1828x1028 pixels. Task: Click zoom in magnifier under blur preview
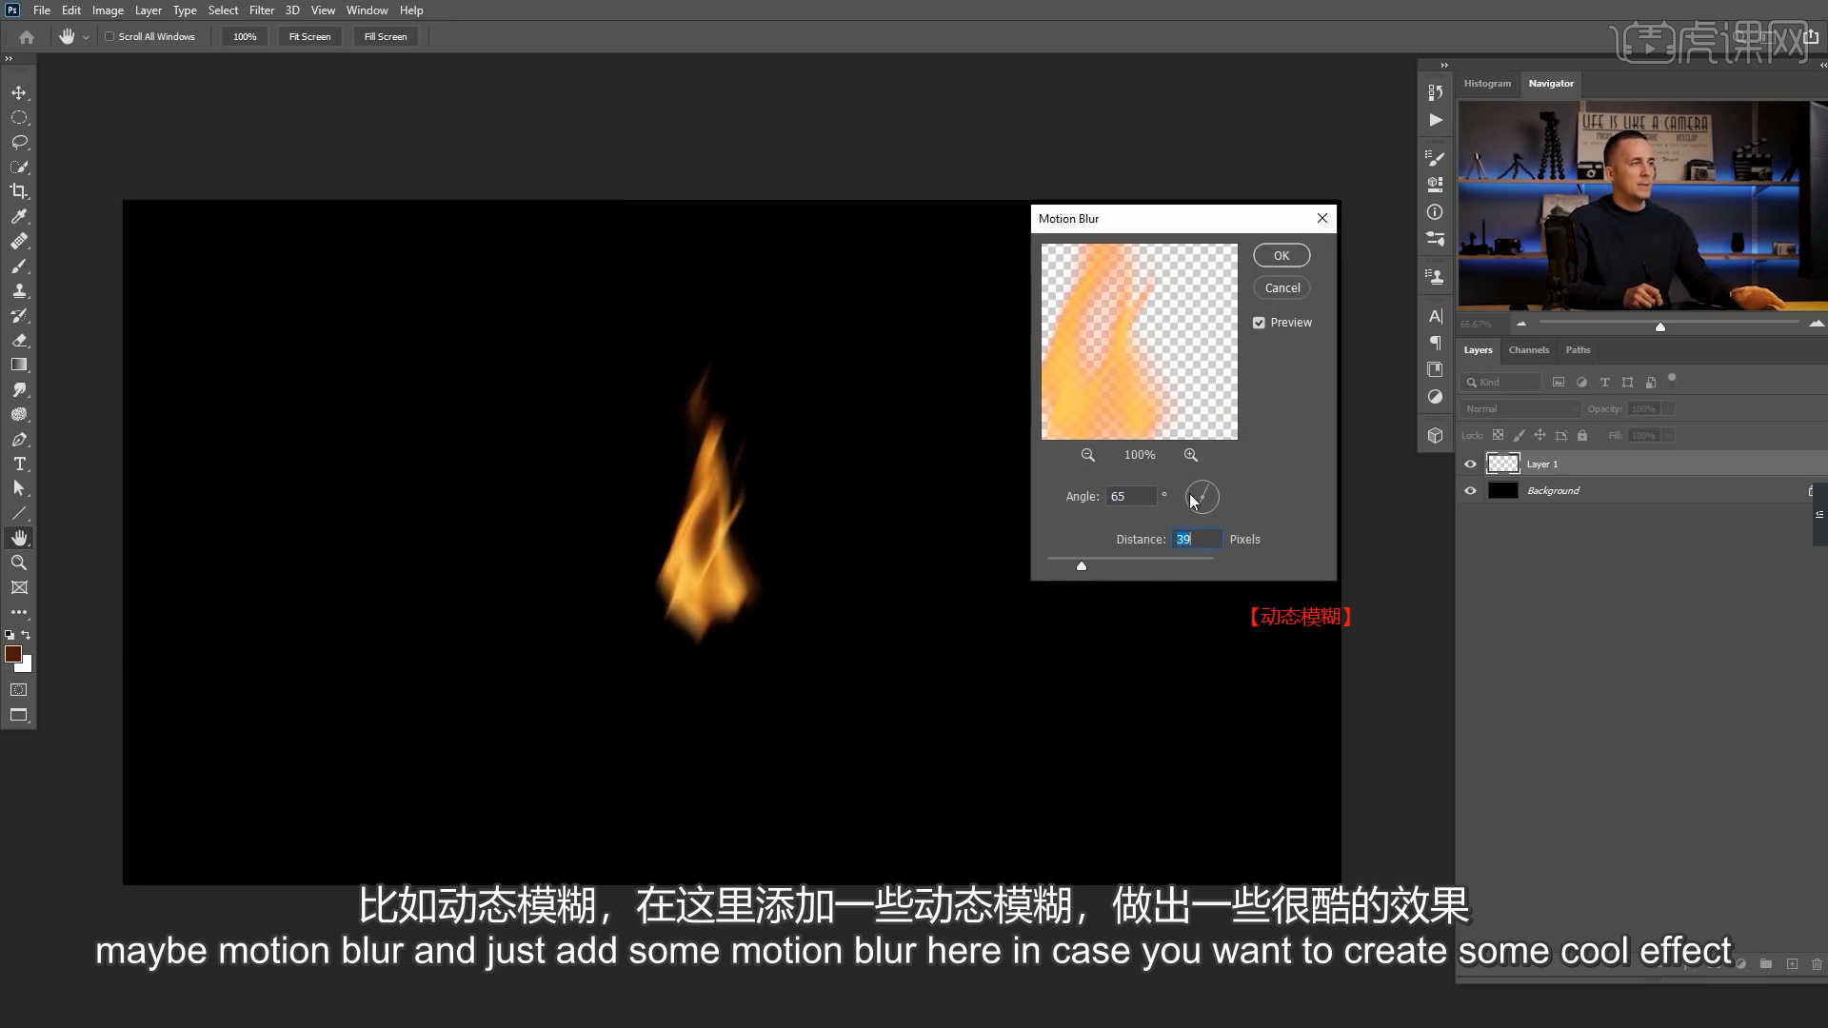pos(1190,455)
